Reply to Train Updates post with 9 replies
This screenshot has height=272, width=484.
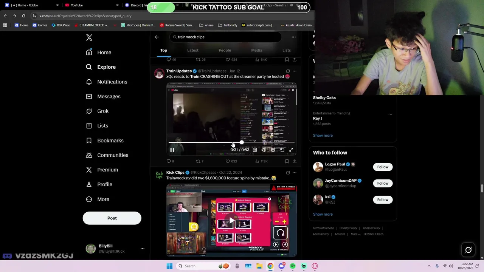tap(170, 161)
